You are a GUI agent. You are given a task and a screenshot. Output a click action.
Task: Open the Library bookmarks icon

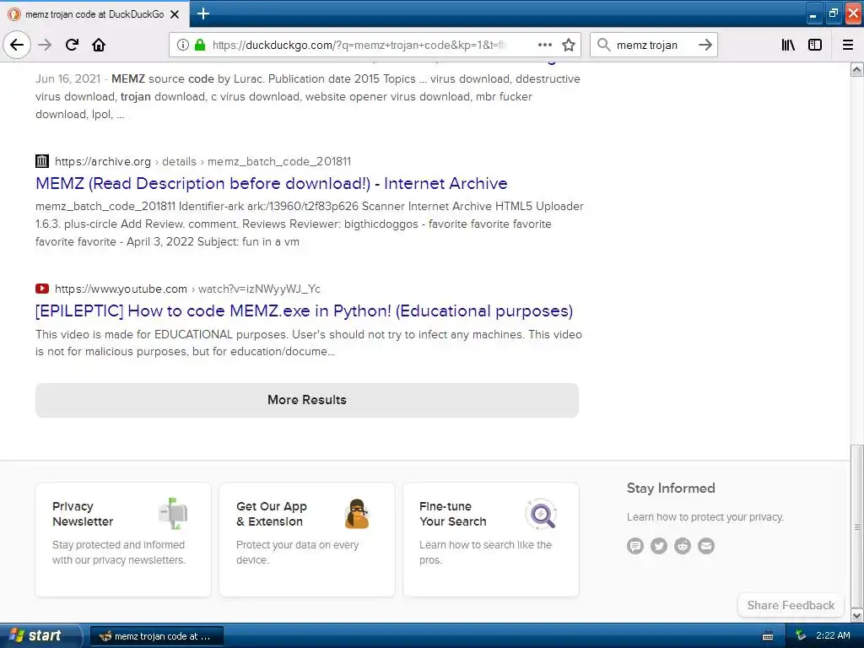[x=788, y=45]
